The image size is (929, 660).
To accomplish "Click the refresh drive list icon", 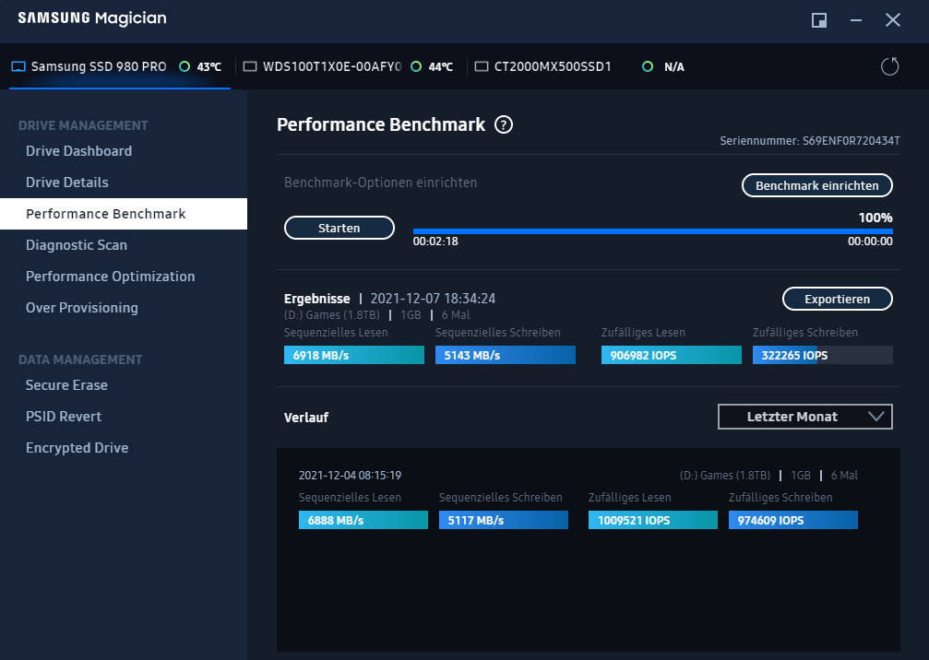I will click(889, 66).
